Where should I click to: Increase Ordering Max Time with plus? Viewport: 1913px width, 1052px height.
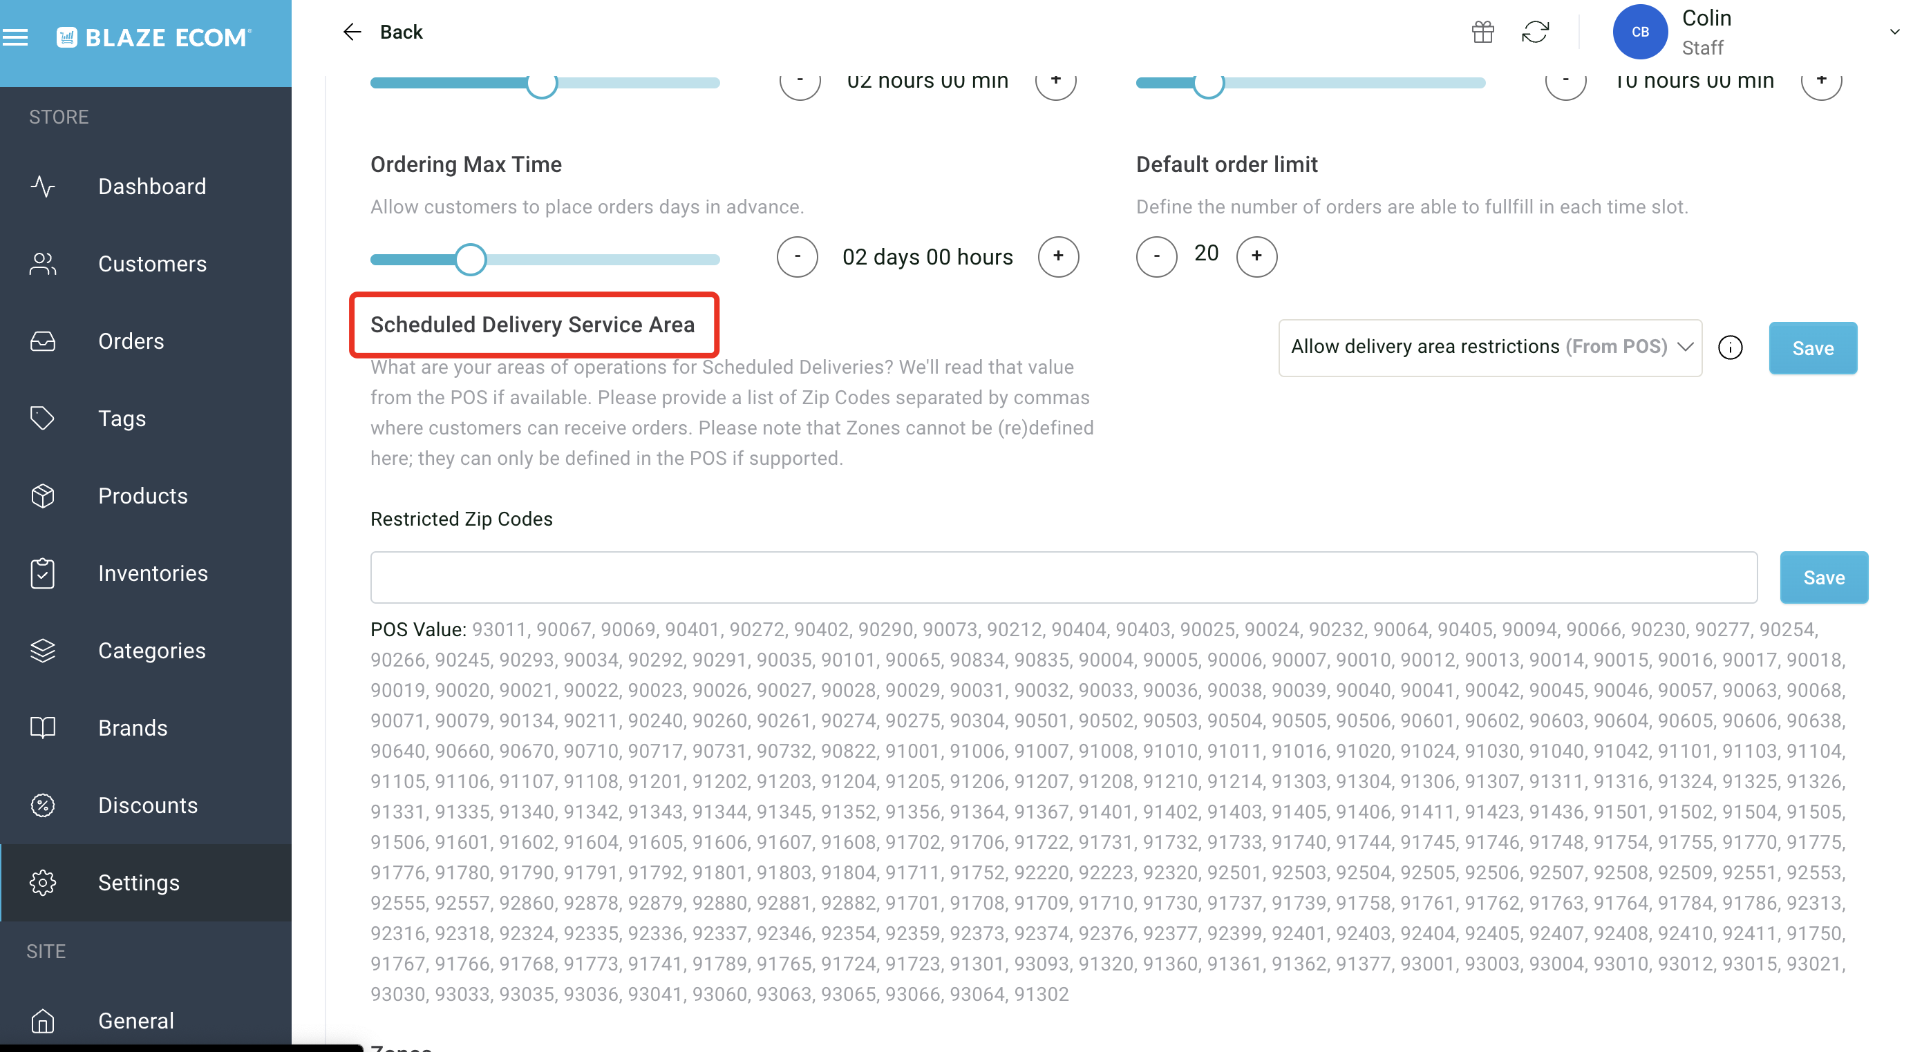(x=1057, y=256)
